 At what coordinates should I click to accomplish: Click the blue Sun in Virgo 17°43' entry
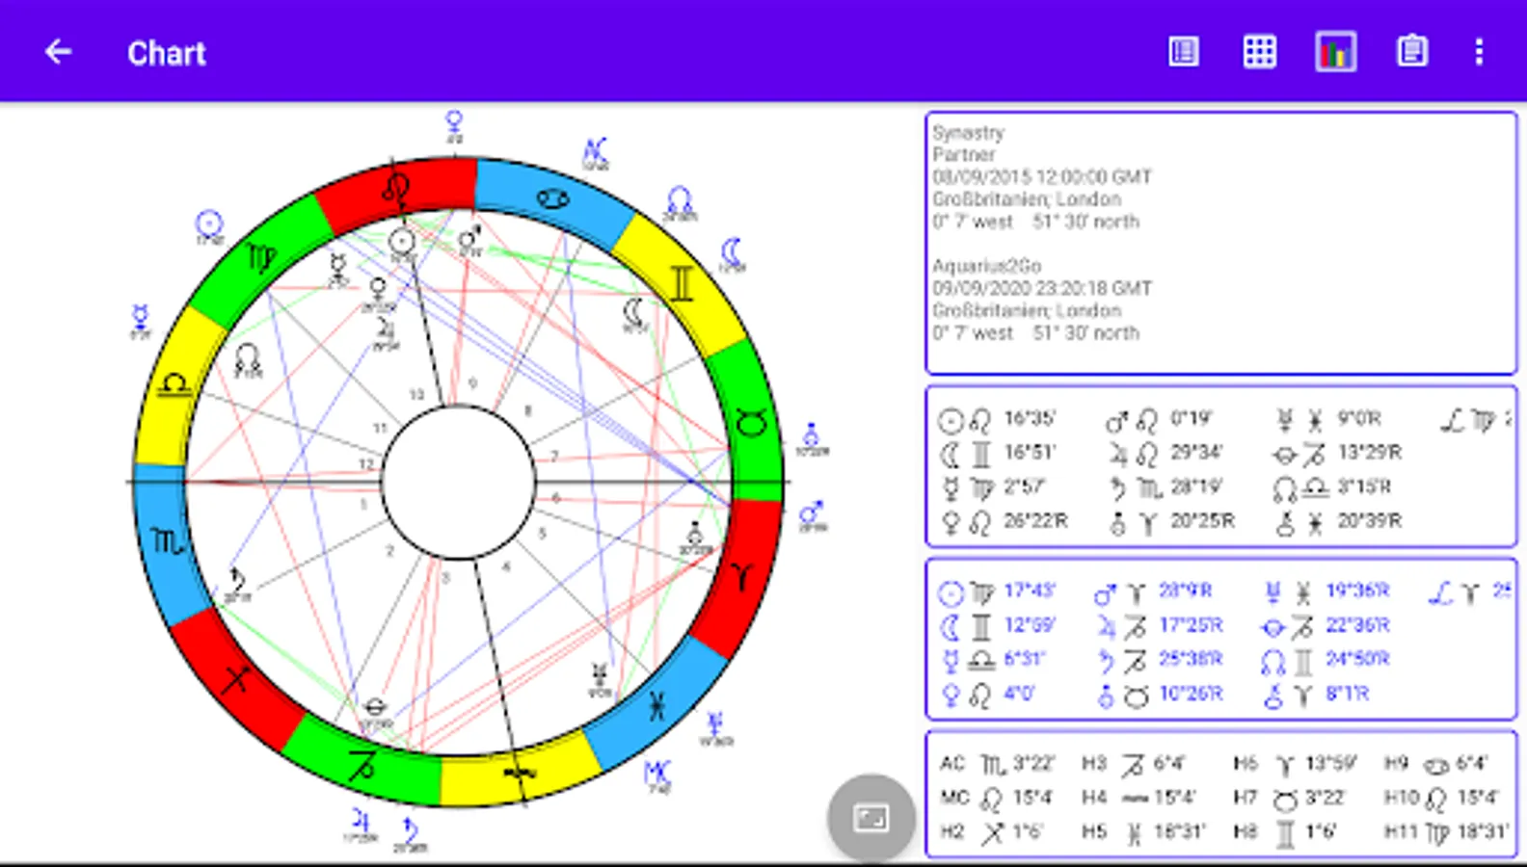click(x=998, y=591)
